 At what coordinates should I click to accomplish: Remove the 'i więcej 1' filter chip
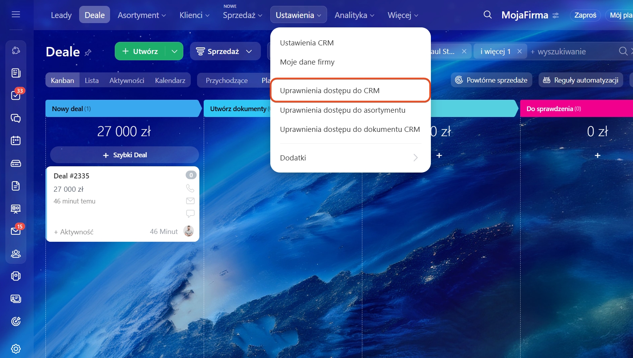tap(519, 51)
